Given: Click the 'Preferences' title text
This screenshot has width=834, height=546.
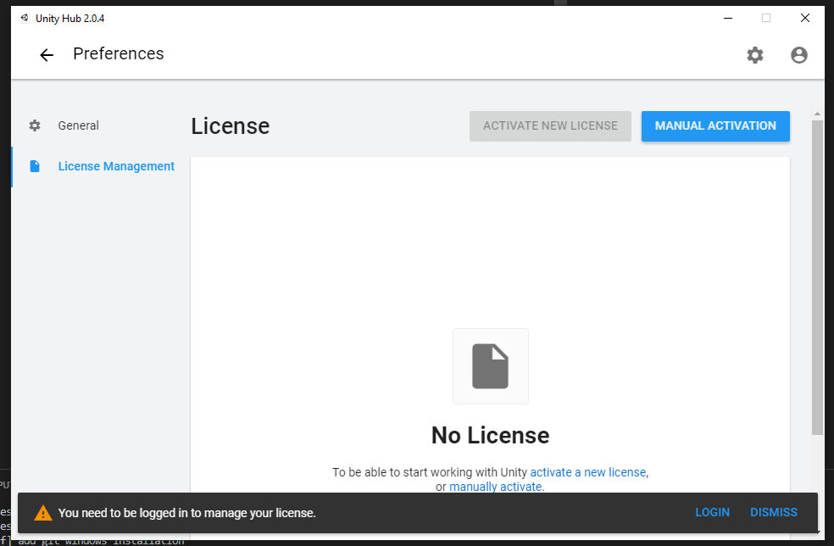Looking at the screenshot, I should click(118, 53).
